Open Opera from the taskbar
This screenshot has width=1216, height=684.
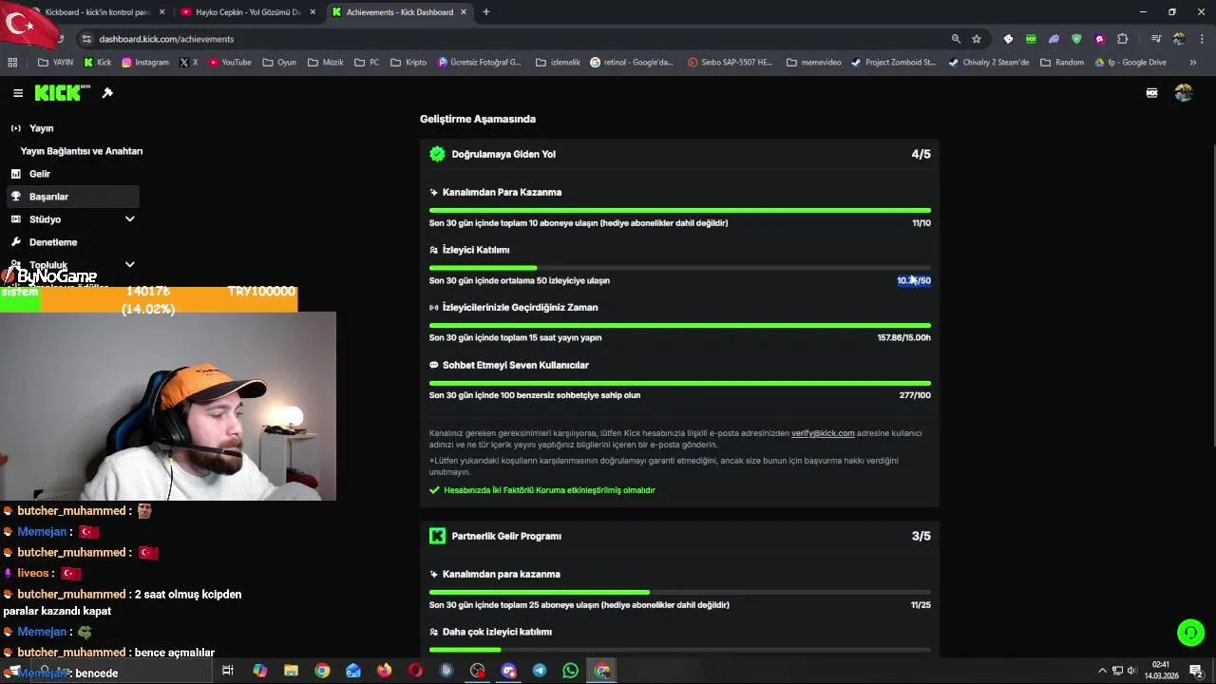pyautogui.click(x=415, y=671)
